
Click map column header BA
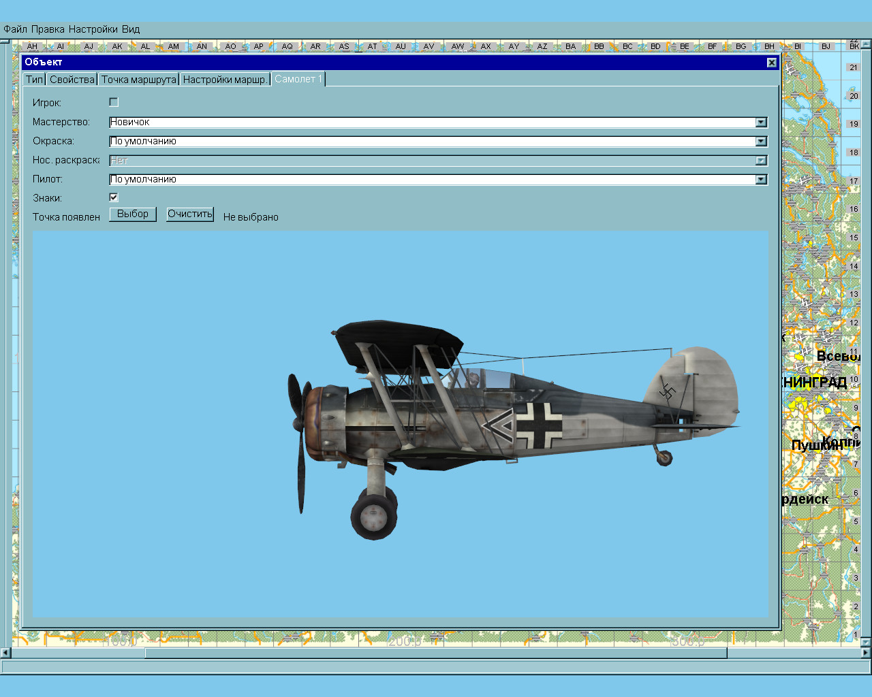click(x=571, y=46)
